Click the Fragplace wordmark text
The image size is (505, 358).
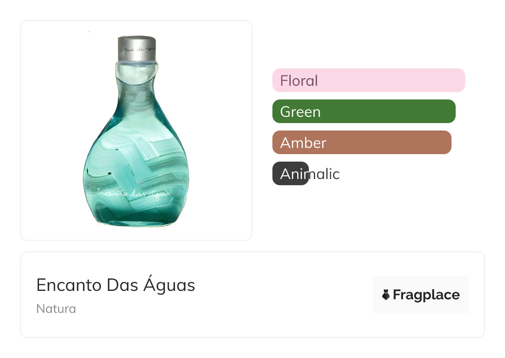pos(426,295)
